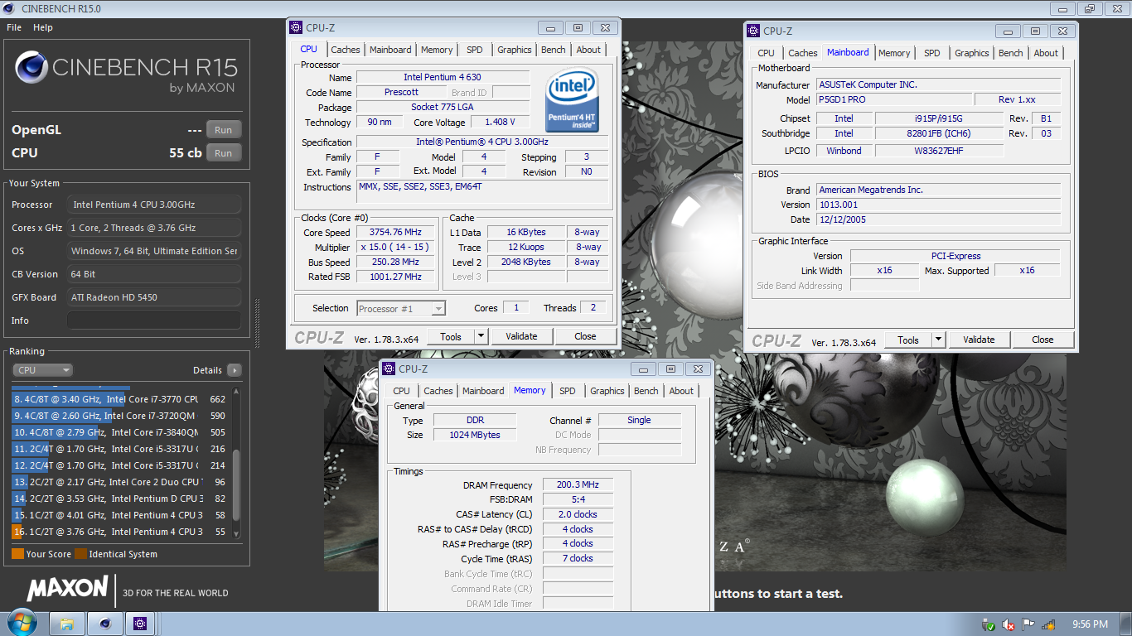Click the DRAM Frequency value 200.3 MHz
The height and width of the screenshot is (636, 1132).
578,484
